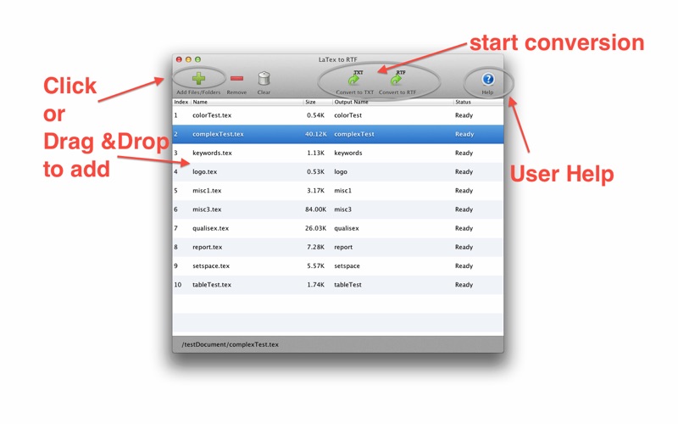The width and height of the screenshot is (678, 424).
Task: Click Ready status of report.tex row
Action: pos(464,247)
